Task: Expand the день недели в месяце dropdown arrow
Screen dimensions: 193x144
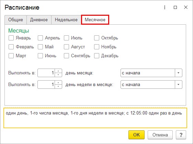Action: (x=178, y=85)
